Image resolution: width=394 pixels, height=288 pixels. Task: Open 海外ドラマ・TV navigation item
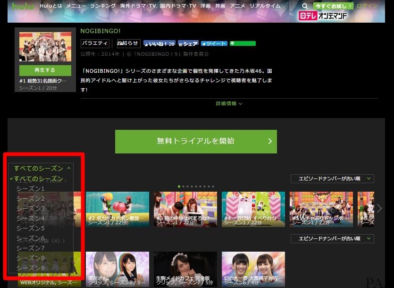pos(138,6)
